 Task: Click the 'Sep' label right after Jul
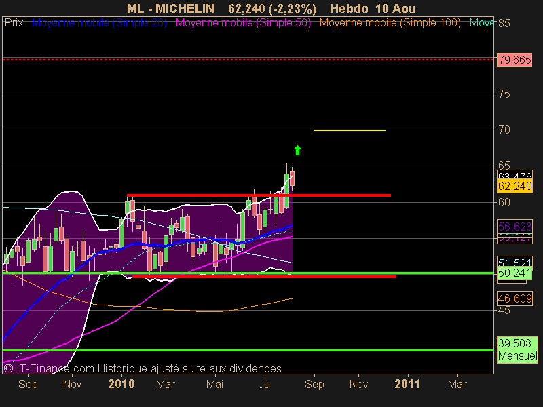314,384
